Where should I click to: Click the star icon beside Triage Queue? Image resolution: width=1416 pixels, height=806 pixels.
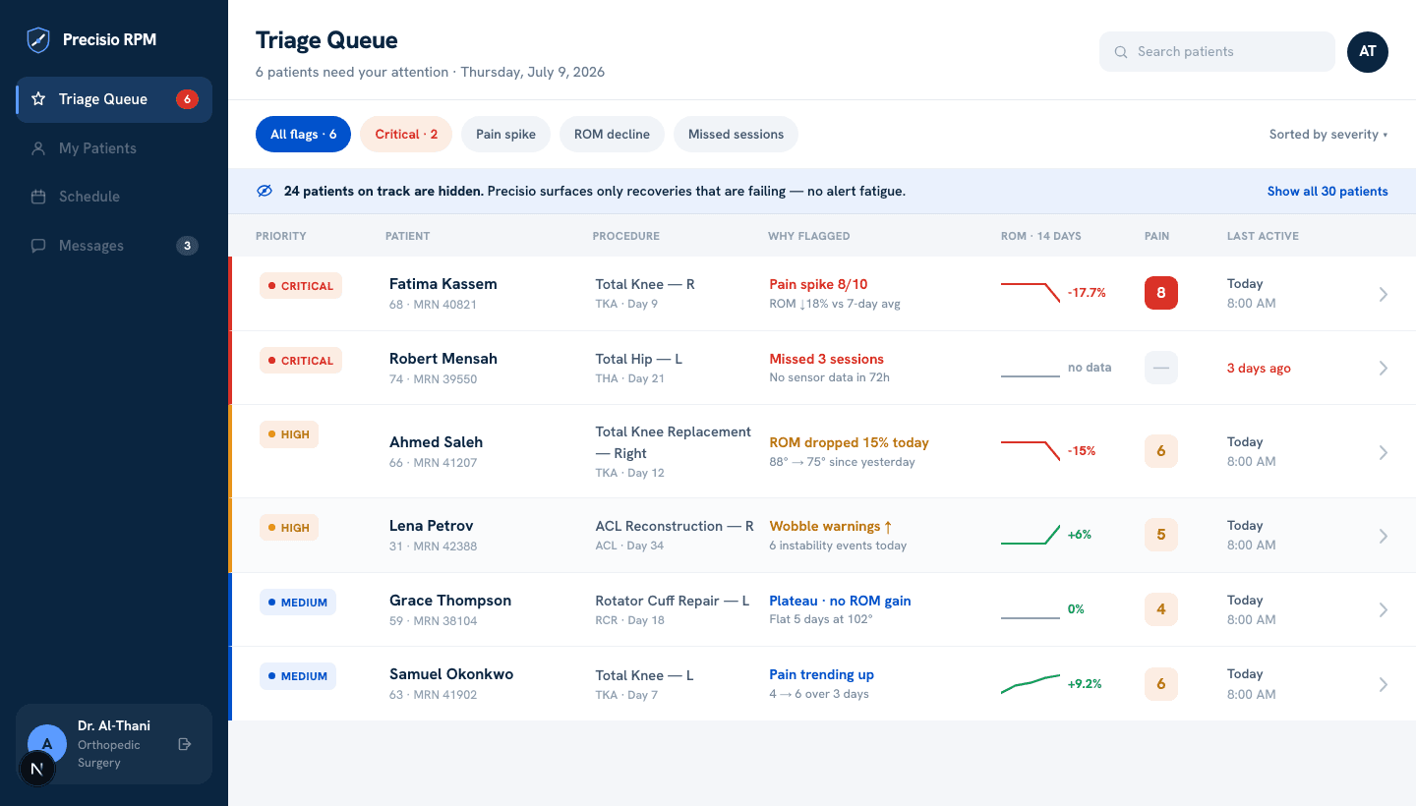38,99
